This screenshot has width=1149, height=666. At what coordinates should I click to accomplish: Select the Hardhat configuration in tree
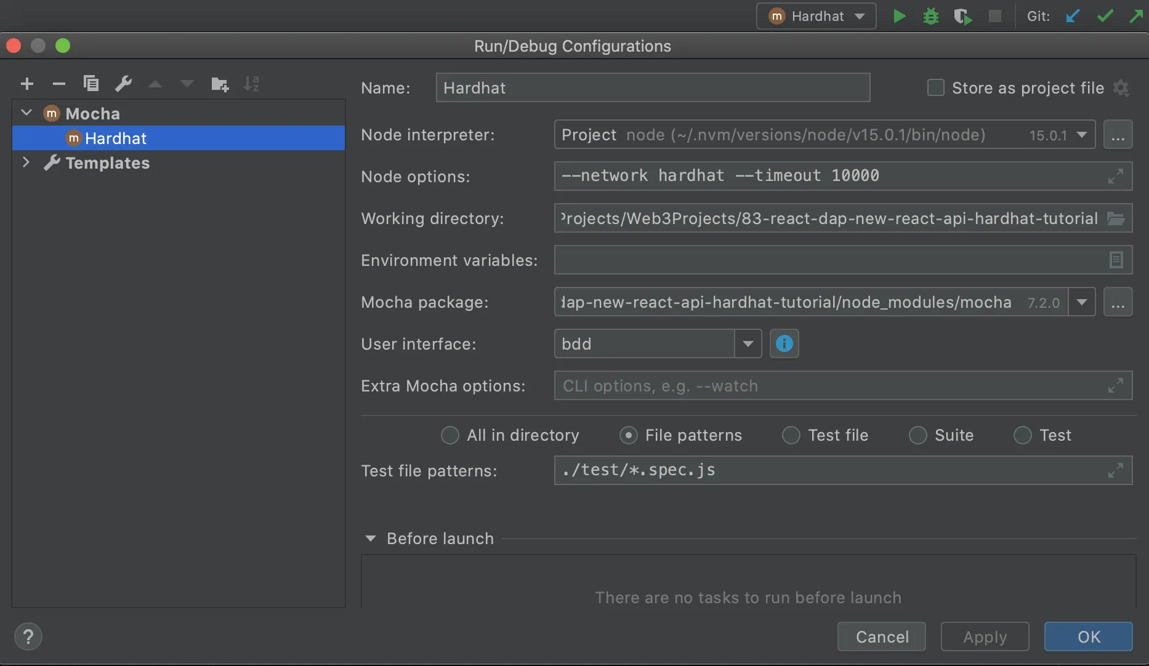click(x=116, y=138)
